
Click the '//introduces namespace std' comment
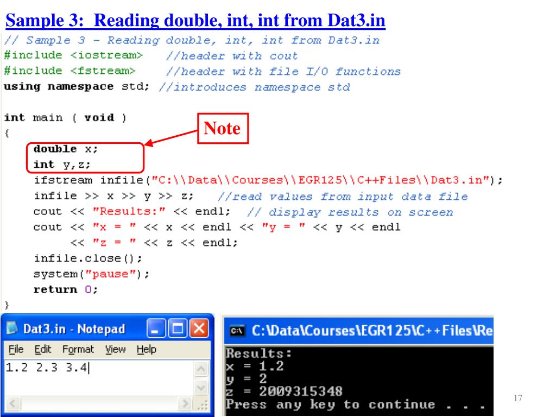[x=254, y=87]
